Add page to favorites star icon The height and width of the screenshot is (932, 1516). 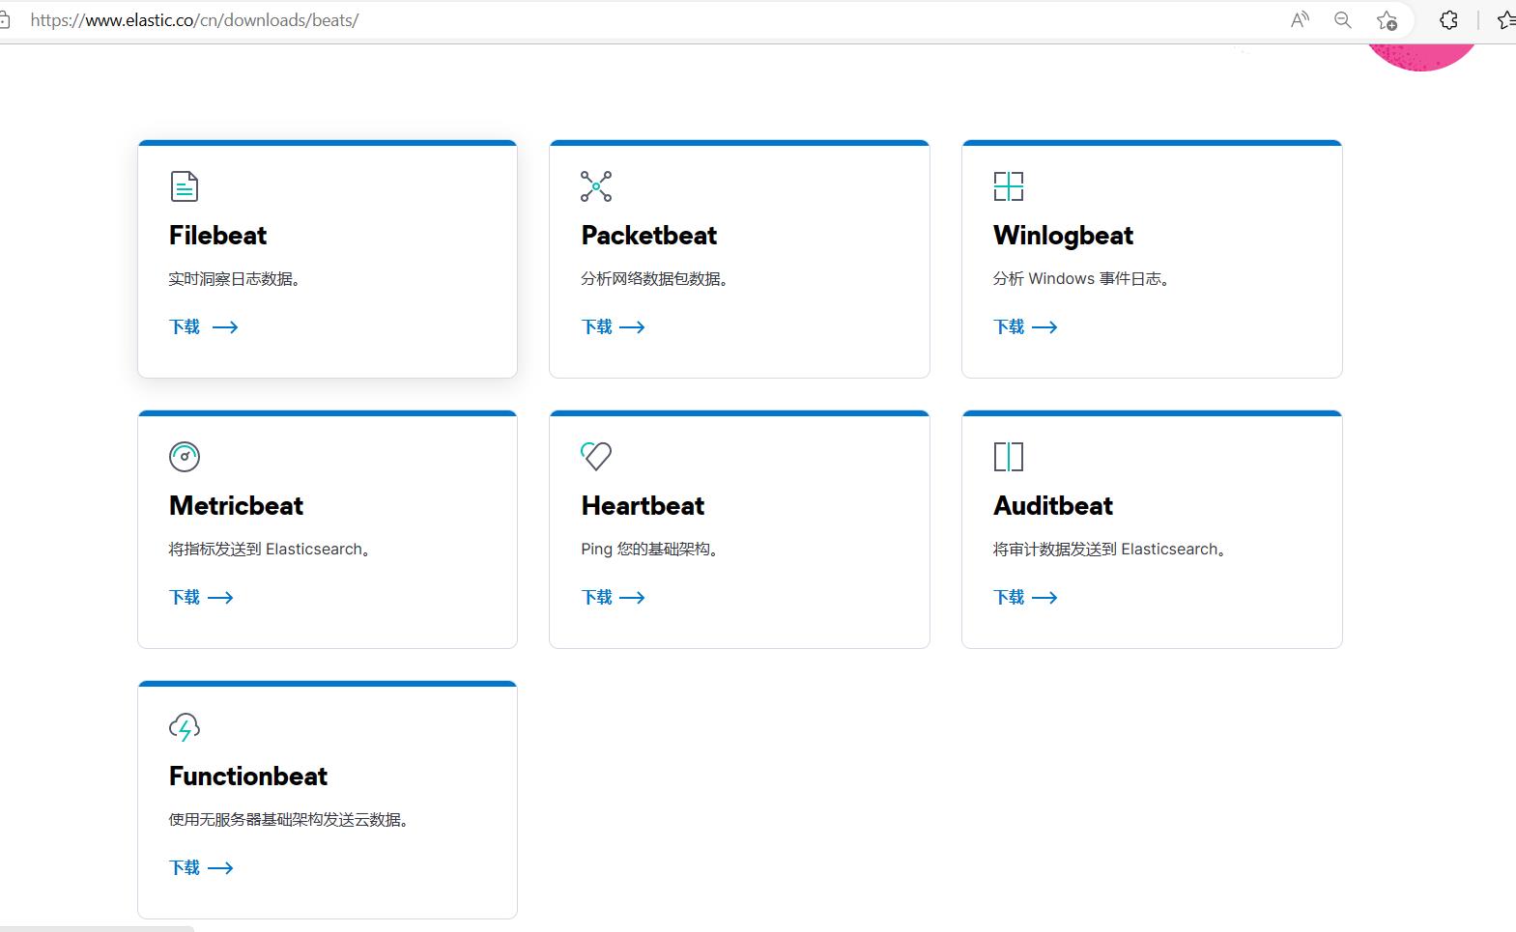coord(1387,19)
